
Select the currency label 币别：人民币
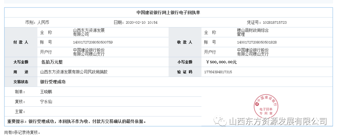pyautogui.click(x=37, y=23)
